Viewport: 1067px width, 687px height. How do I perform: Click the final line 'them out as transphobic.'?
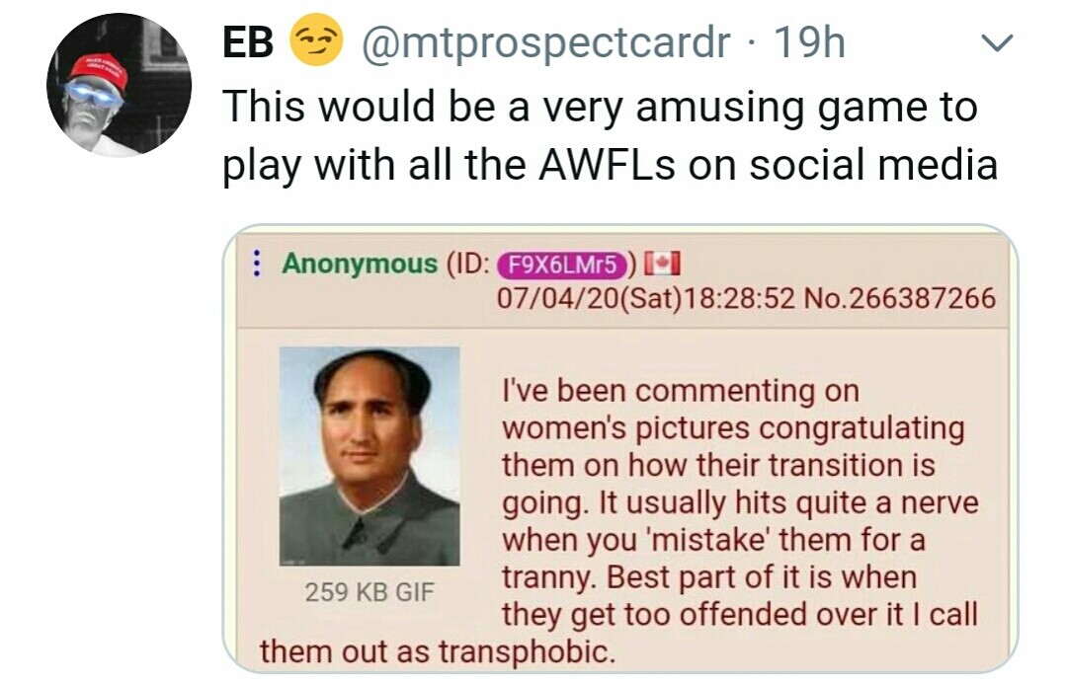point(438,650)
